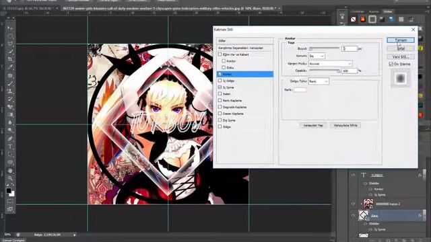Open fx menu on TURBOY text layer
Image resolution: width=431 pixels, height=242 pixels.
click(x=420, y=175)
